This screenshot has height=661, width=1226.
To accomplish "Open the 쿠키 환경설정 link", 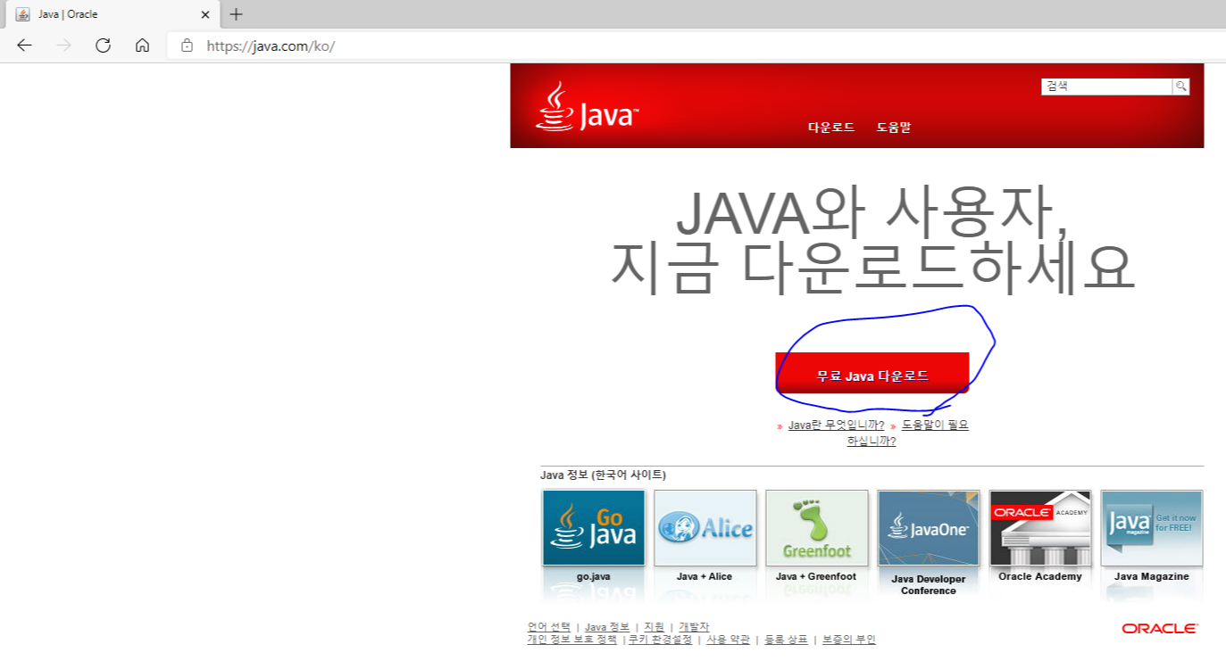I will tap(660, 640).
